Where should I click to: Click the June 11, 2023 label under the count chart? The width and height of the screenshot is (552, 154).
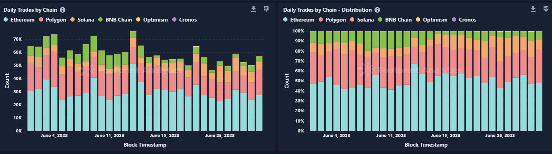point(109,135)
